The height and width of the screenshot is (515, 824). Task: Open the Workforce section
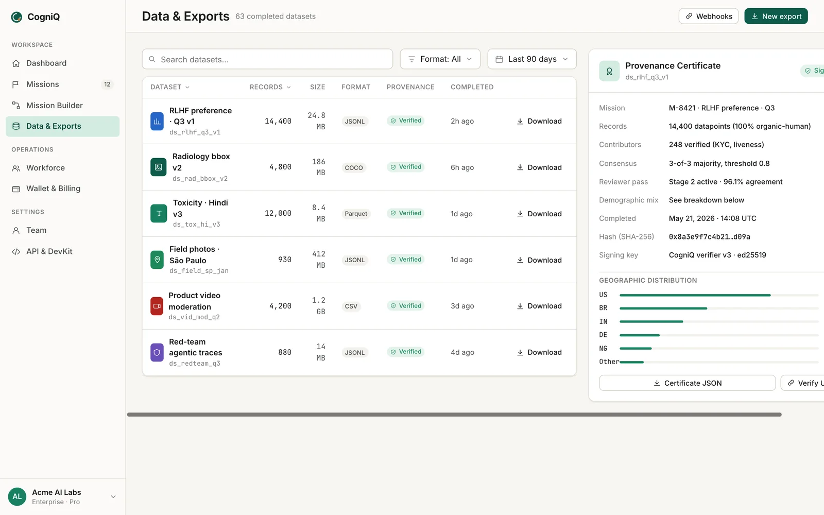click(x=62, y=168)
